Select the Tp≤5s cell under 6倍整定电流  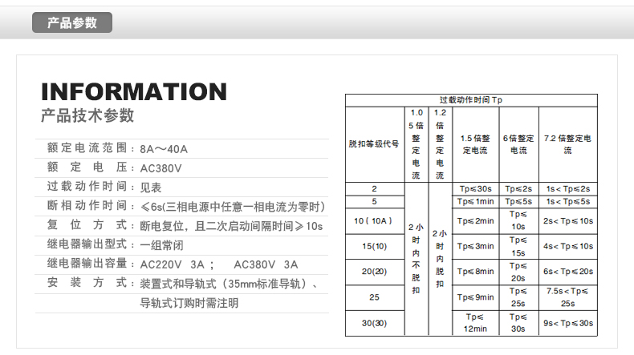(x=518, y=201)
